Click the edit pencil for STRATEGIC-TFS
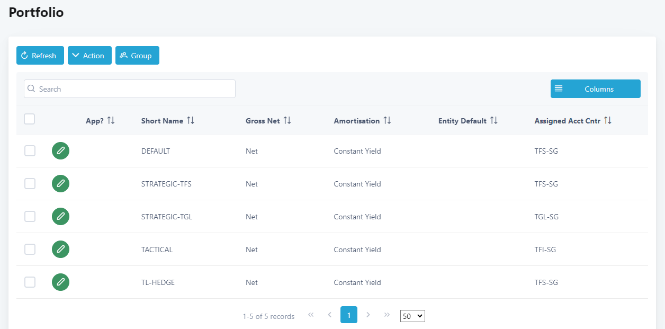The width and height of the screenshot is (665, 329). 60,184
